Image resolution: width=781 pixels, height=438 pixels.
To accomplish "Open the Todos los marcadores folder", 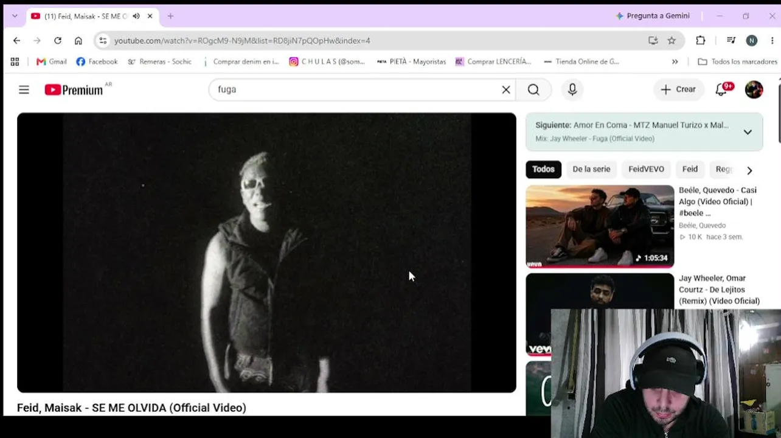I will click(738, 61).
